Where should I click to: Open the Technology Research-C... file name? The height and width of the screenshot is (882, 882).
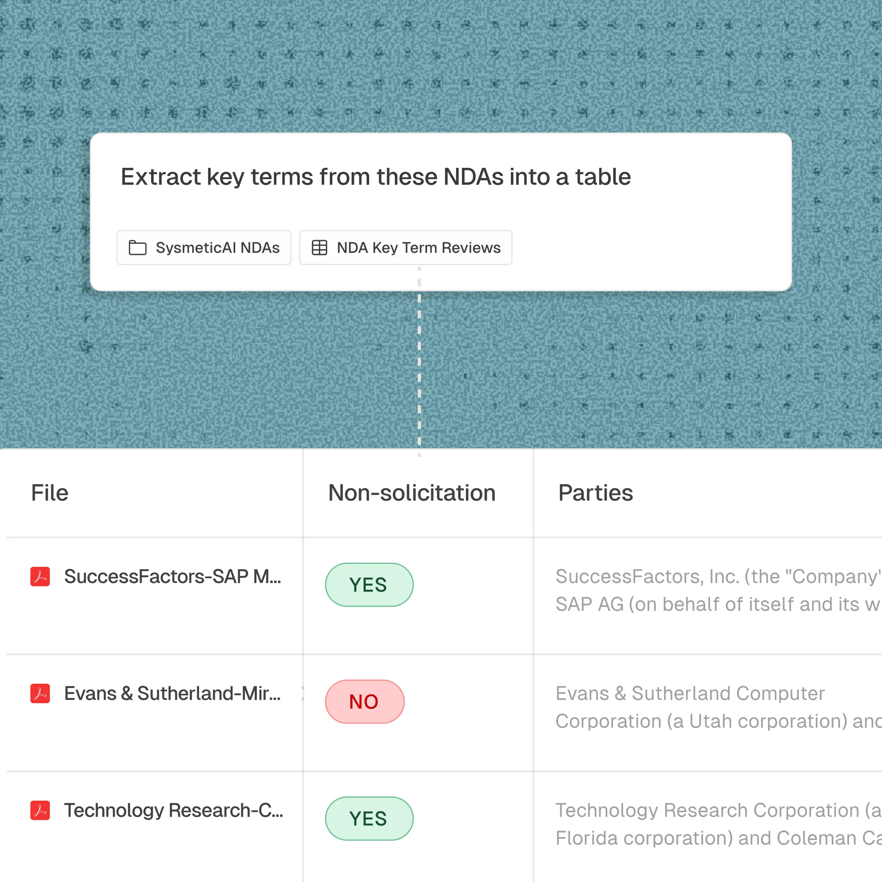(x=174, y=810)
